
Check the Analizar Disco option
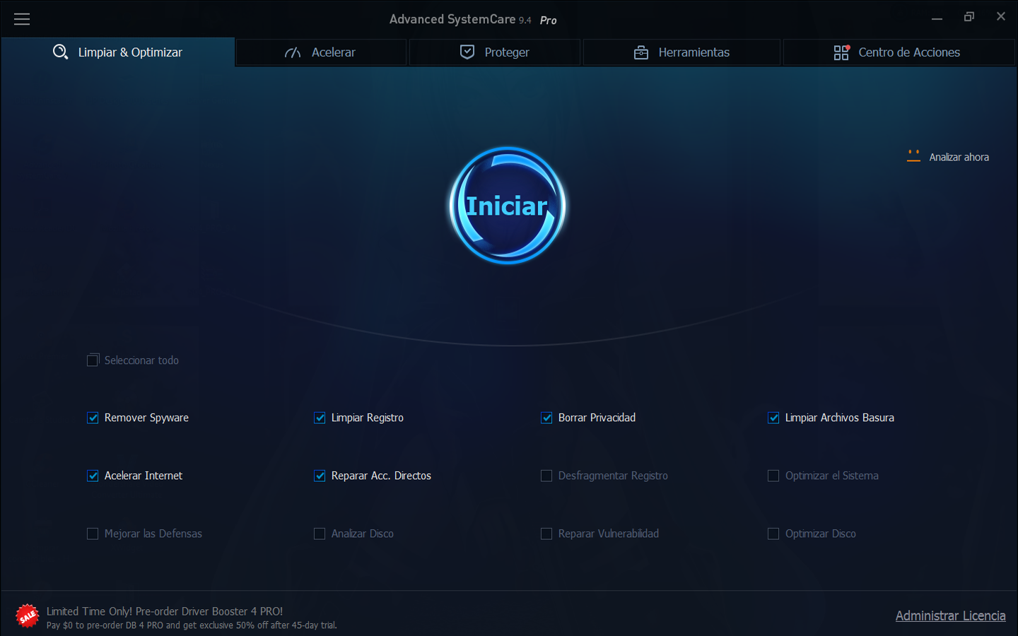pos(320,534)
